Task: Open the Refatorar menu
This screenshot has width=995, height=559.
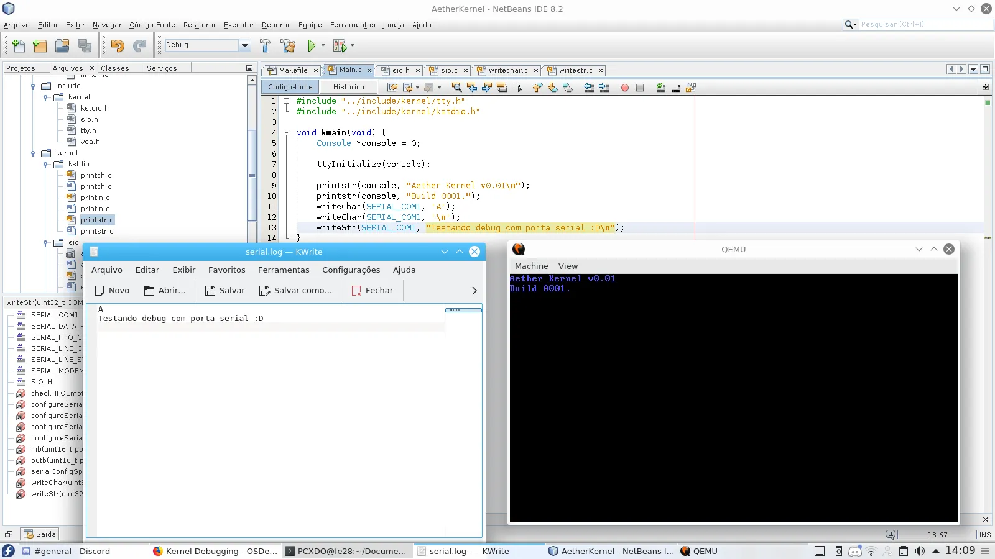Action: tap(200, 25)
